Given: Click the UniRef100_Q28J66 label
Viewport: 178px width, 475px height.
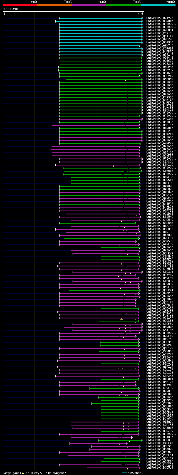Looking at the screenshot, I should tap(160, 153).
